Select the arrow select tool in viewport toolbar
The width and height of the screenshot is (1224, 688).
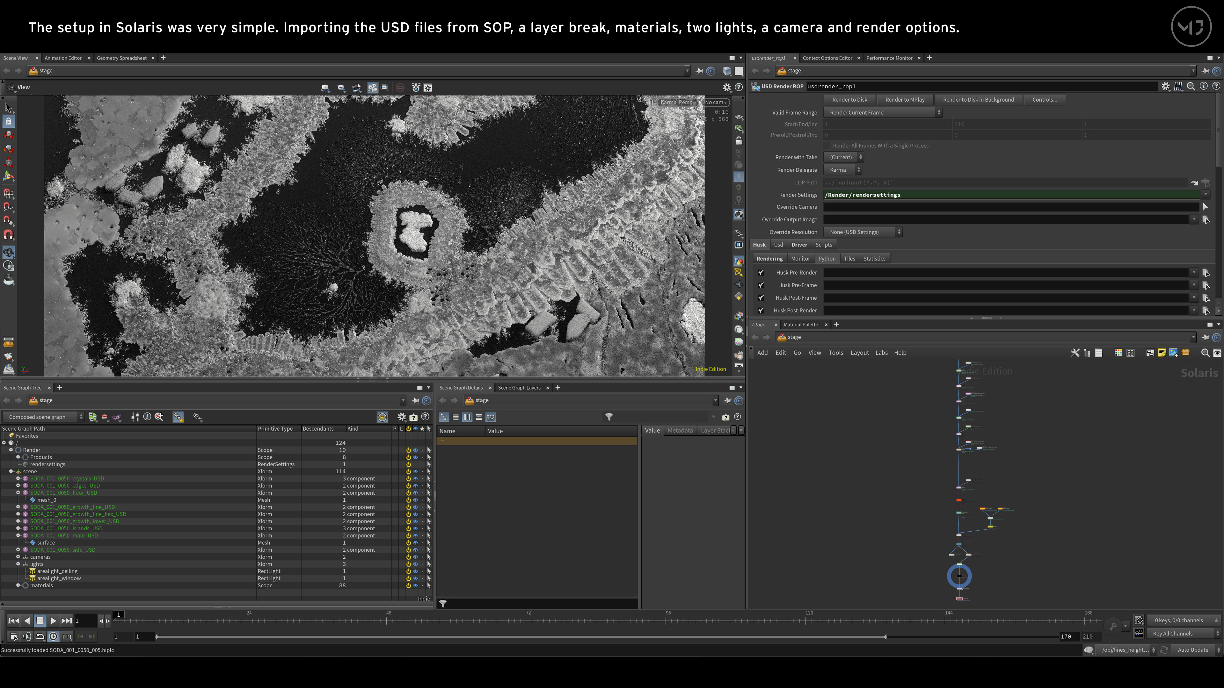tap(9, 107)
